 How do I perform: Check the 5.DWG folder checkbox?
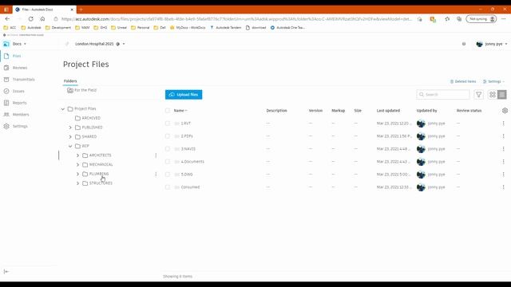pyautogui.click(x=168, y=175)
